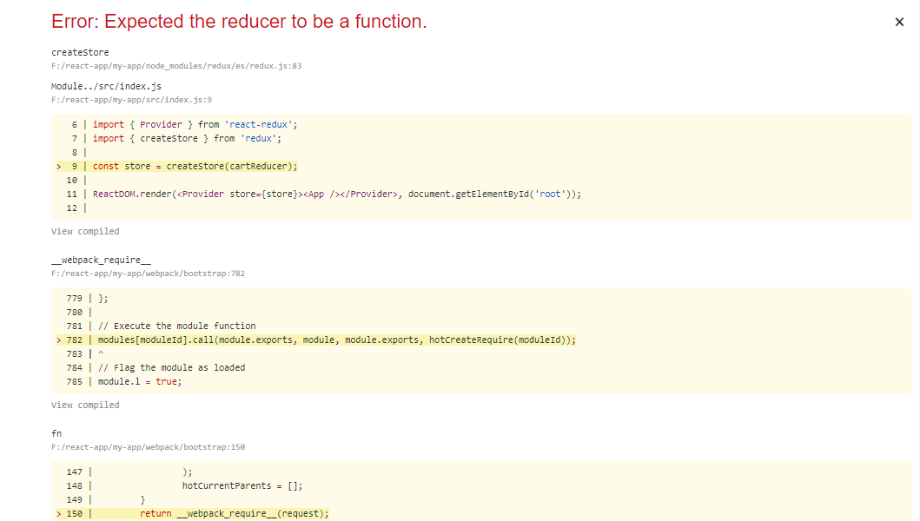Open the webpack/bootstrap:150 file path
The image size is (920, 521).
click(x=148, y=447)
